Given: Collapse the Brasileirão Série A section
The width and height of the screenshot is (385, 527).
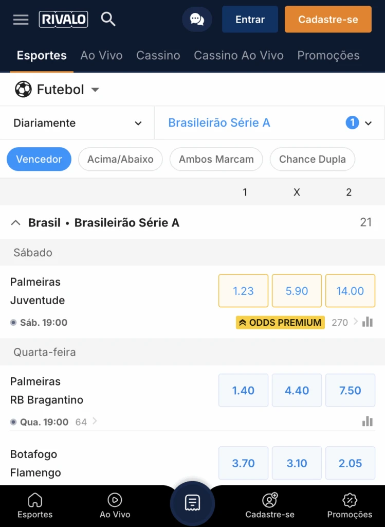Looking at the screenshot, I should pos(16,223).
